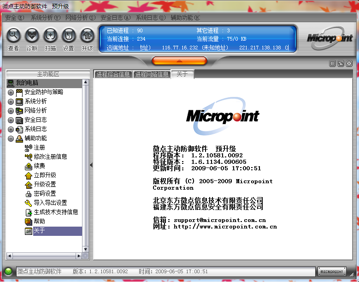Click the 系统分析 monitor icon

(x=19, y=102)
